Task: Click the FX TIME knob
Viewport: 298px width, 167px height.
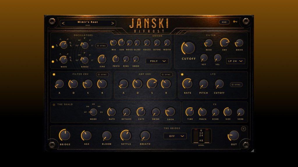Action: pyautogui.click(x=190, y=112)
